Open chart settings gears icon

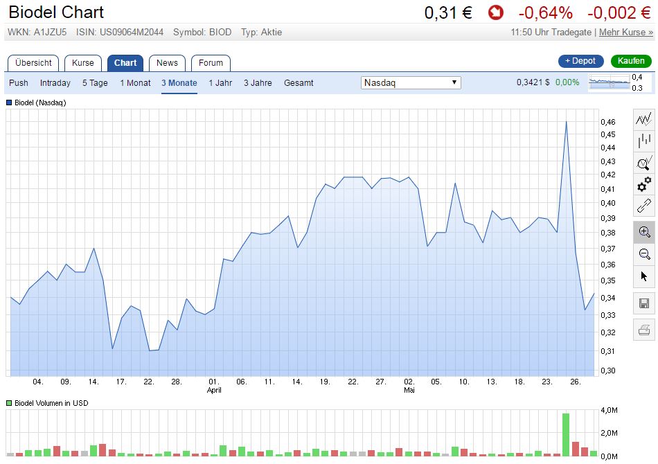point(643,184)
